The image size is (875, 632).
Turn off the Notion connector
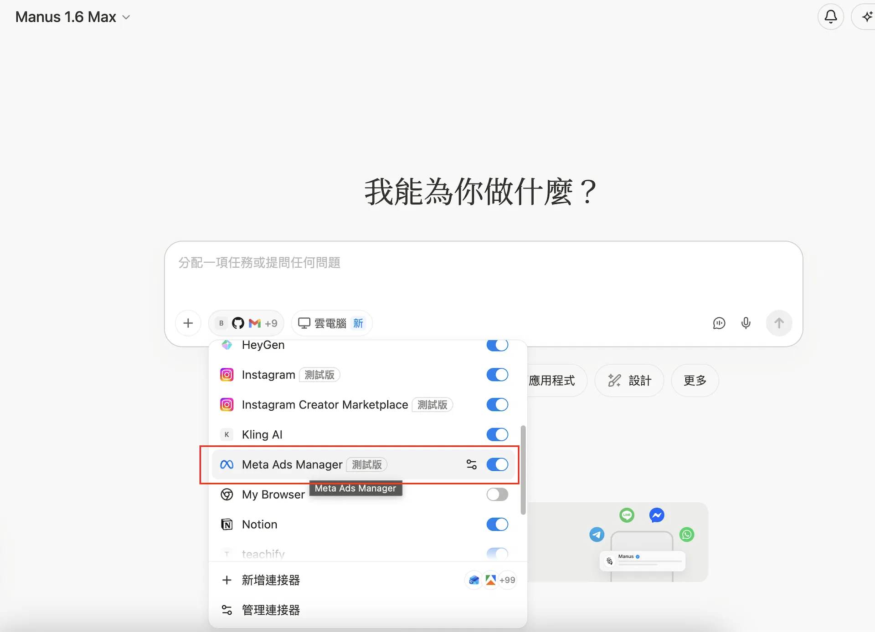(497, 525)
